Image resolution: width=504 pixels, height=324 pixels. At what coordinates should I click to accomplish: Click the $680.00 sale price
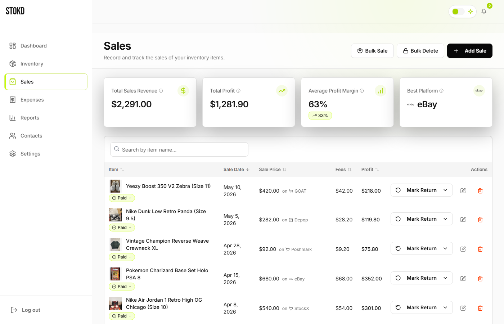(x=269, y=279)
